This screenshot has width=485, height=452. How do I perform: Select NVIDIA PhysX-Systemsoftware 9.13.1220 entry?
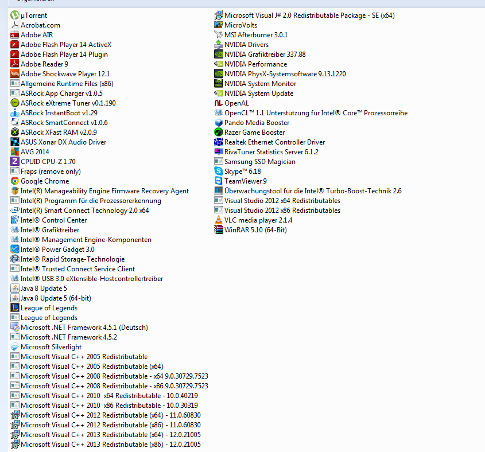[280, 74]
